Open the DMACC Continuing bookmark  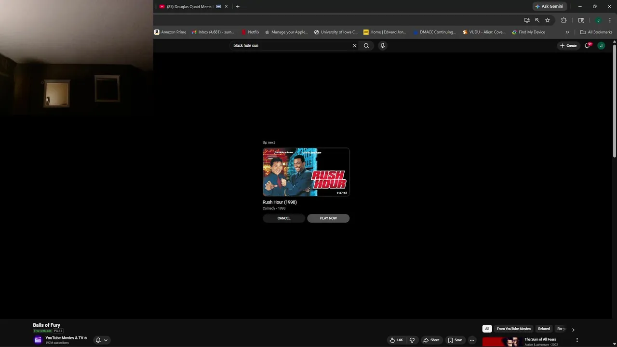(435, 32)
